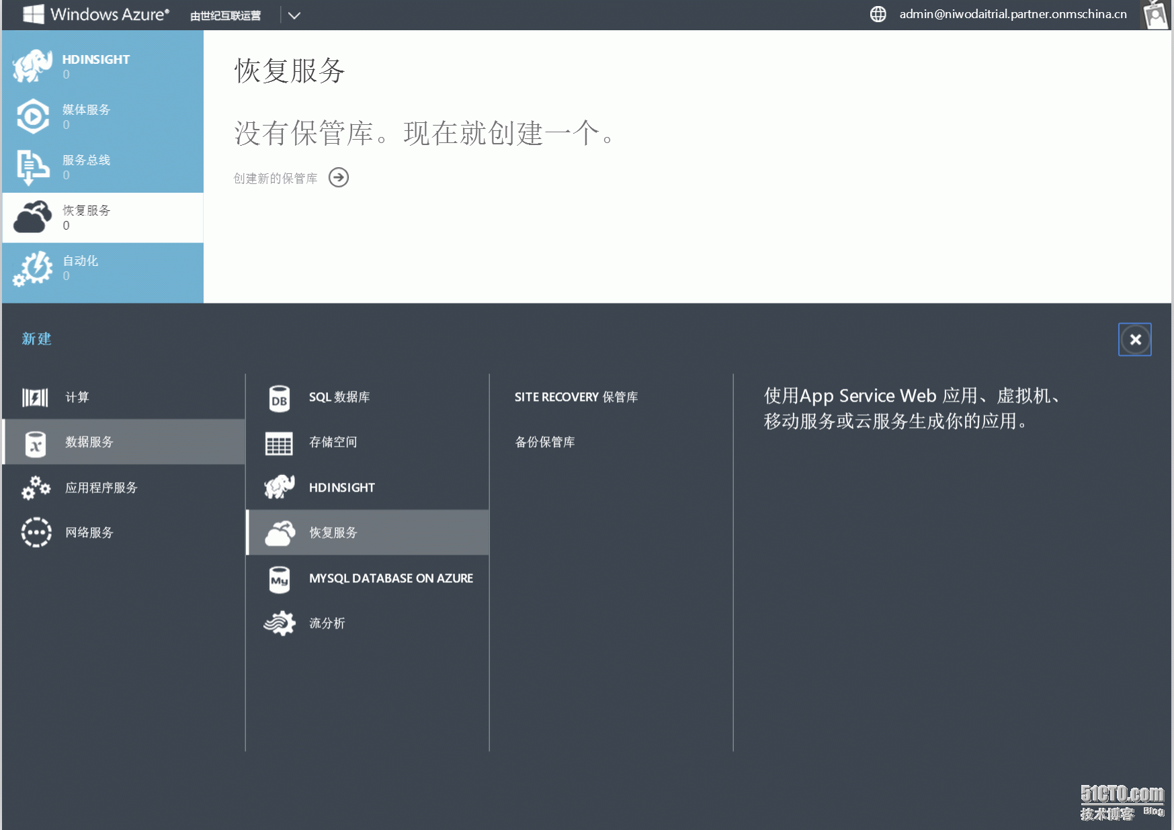Open the language globe icon
Image resolution: width=1174 pixels, height=830 pixels.
(878, 14)
